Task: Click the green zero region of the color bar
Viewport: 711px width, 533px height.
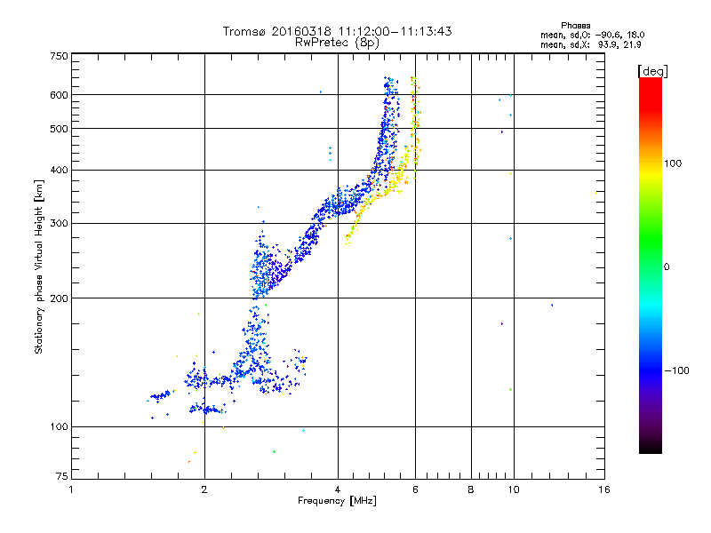Action: [651, 266]
